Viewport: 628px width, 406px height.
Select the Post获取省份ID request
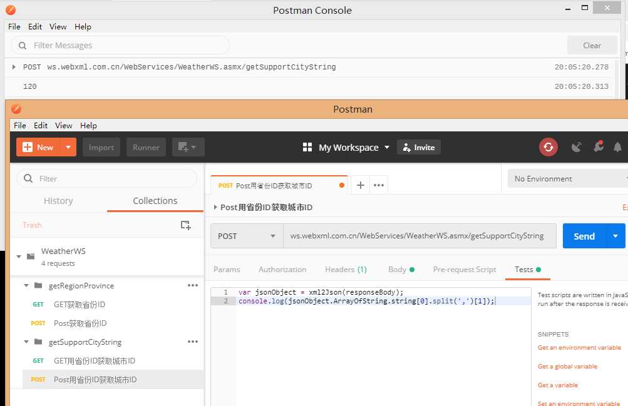point(113,323)
